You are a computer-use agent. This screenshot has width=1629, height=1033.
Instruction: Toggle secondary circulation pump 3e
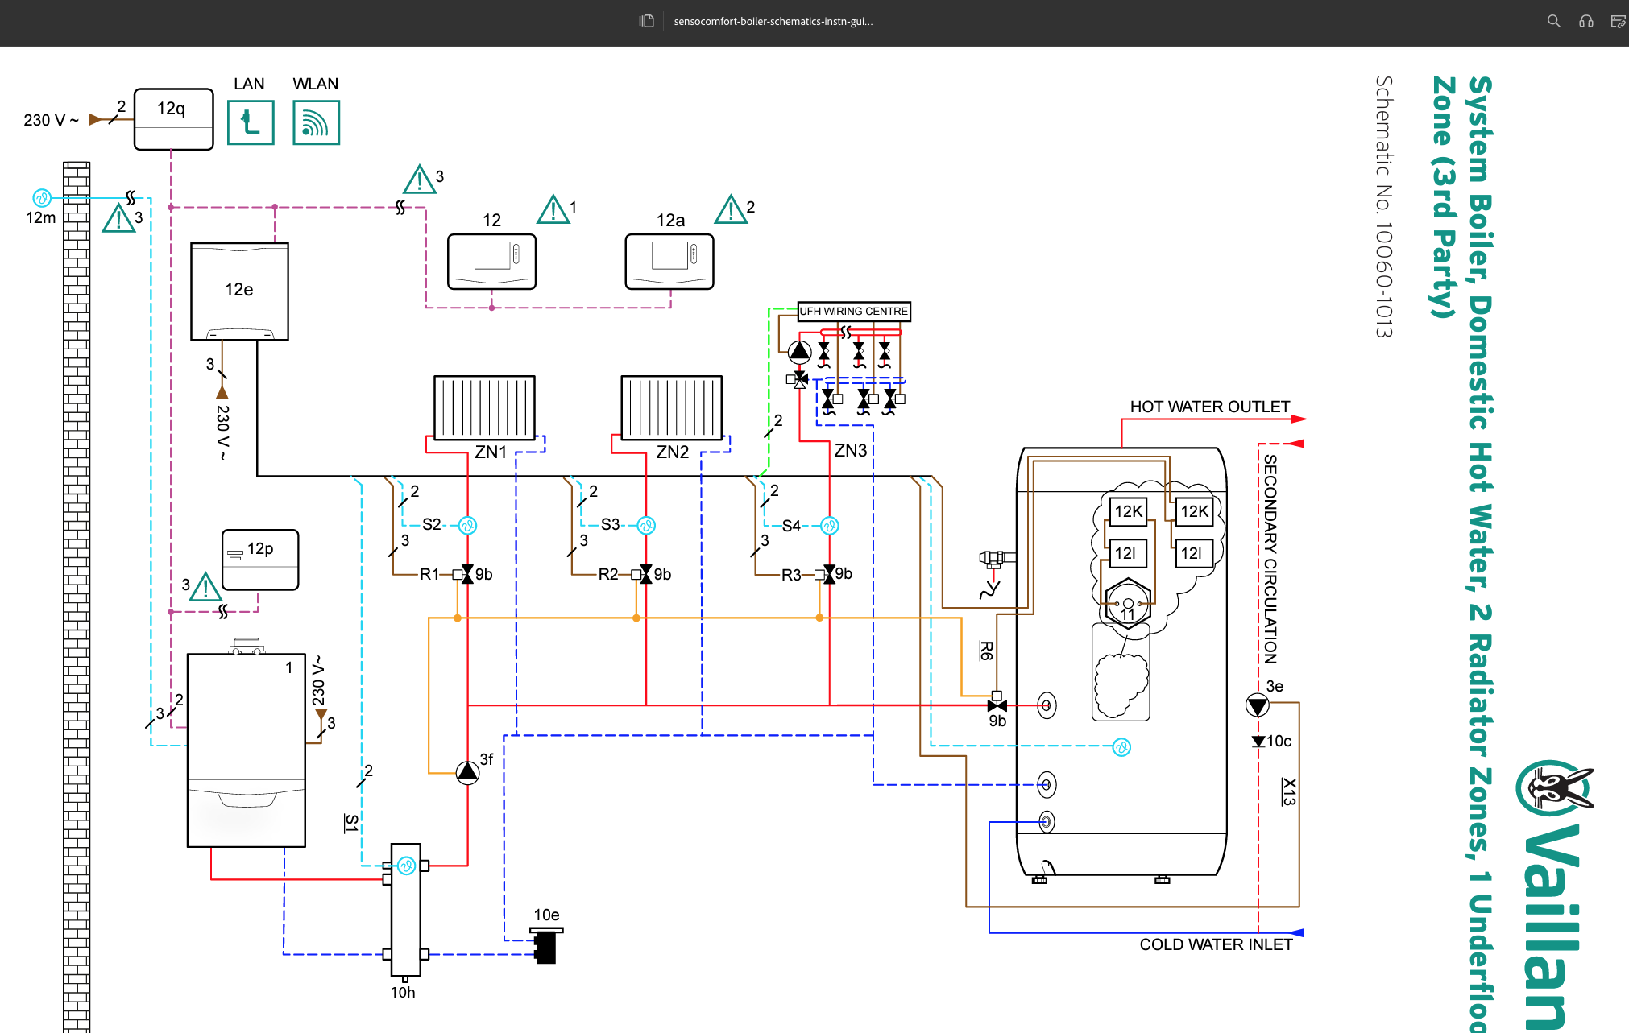click(1257, 703)
